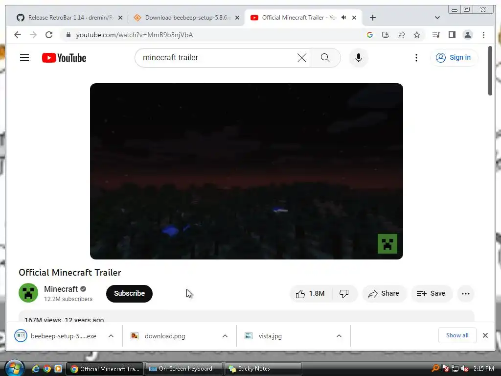
Task: Open the Windows Start orb
Action: pyautogui.click(x=14, y=368)
